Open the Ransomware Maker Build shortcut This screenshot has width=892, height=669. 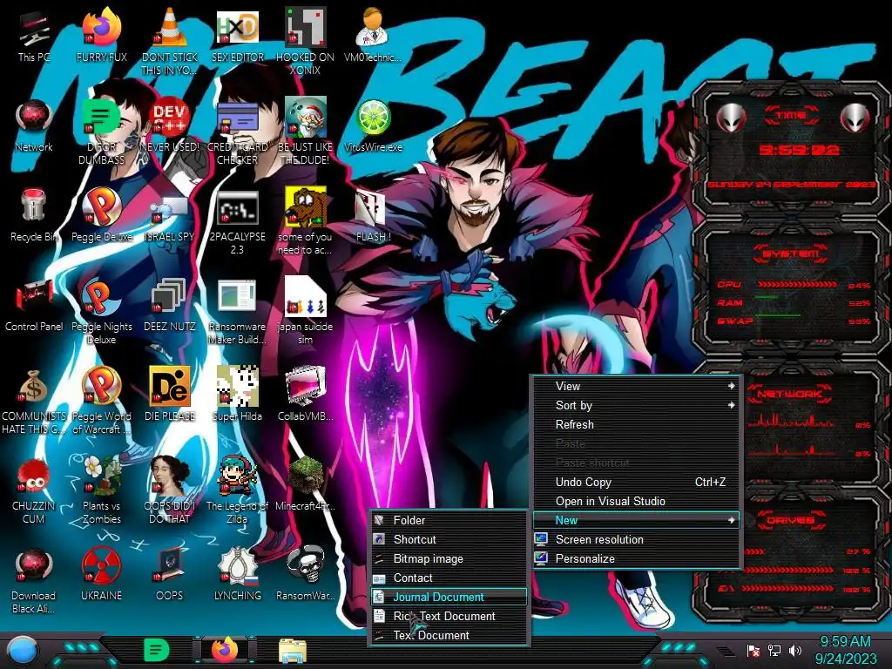tap(238, 312)
